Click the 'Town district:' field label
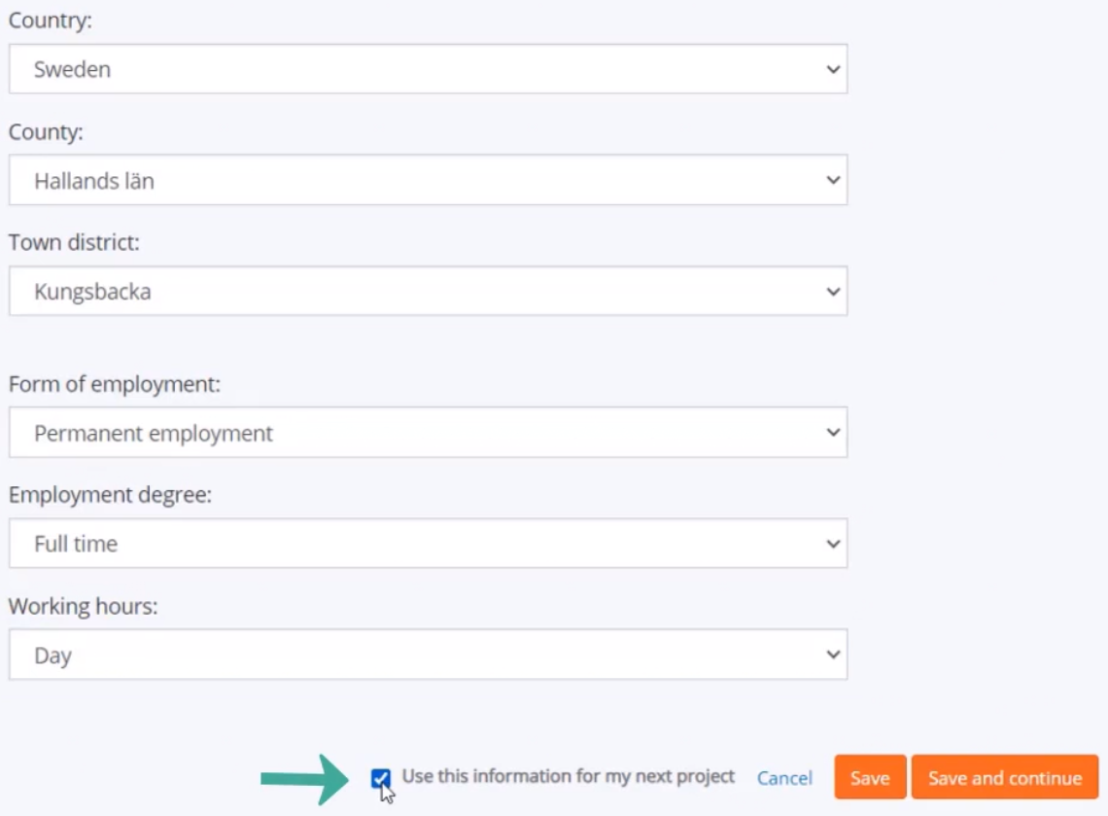Screen dimensions: 1108x816 74,242
